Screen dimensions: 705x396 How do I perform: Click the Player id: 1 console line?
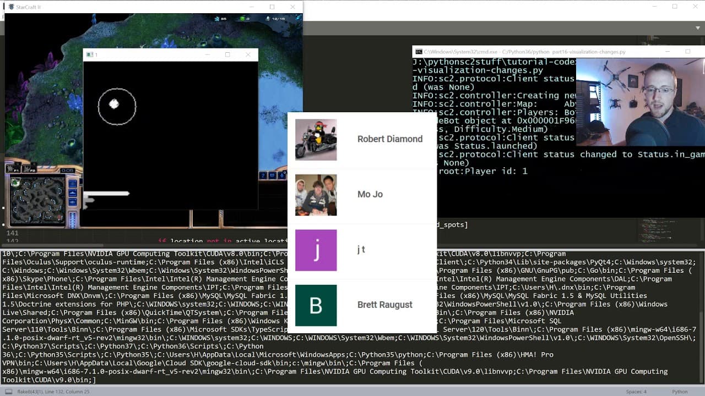(482, 171)
